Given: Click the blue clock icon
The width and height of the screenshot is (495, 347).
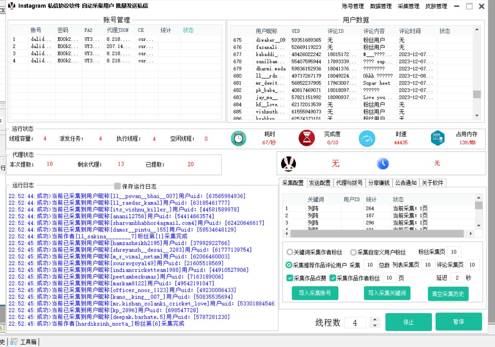Looking at the screenshot, I should point(383,164).
